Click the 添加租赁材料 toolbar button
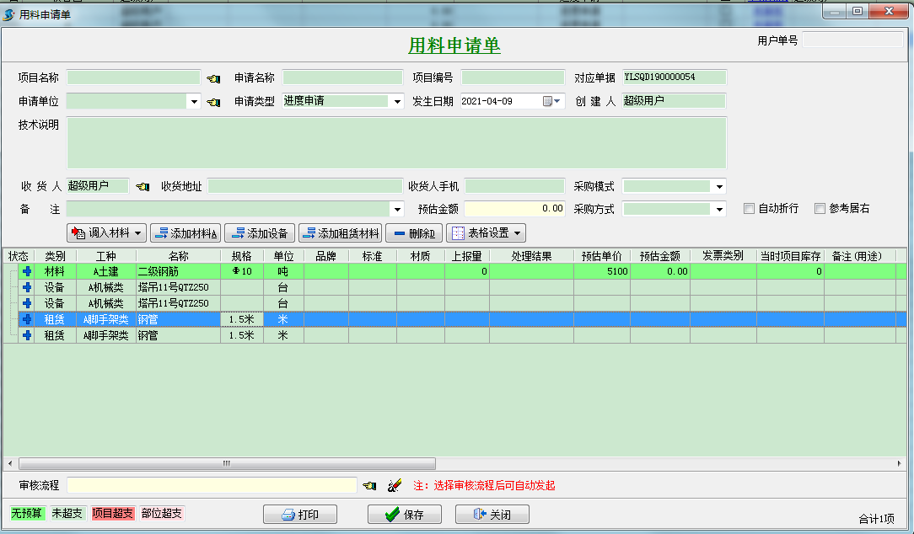This screenshot has width=914, height=534. tap(341, 233)
